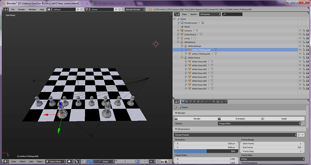Open the Window menu

point(32,9)
